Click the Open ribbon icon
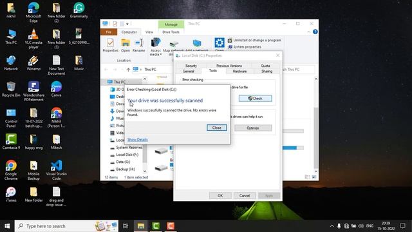The height and width of the screenshot is (232, 412). point(126,45)
